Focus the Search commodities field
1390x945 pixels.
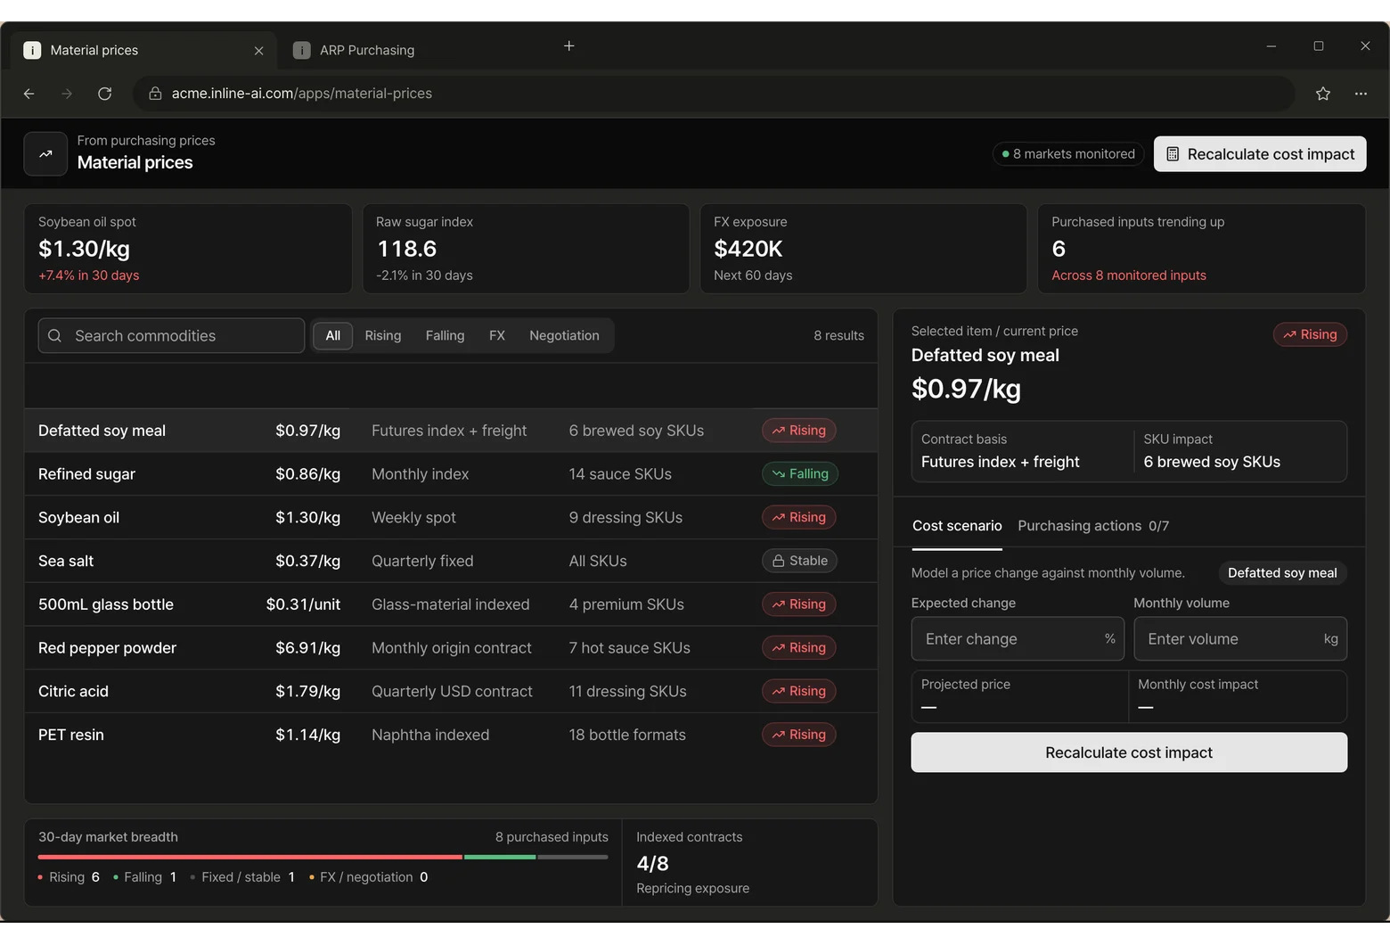171,336
